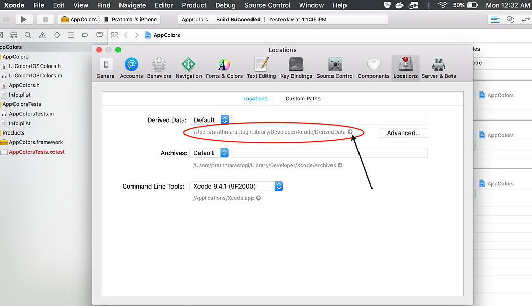Reveal DerivedData folder in Finder
This screenshot has width=532, height=306.
point(350,132)
